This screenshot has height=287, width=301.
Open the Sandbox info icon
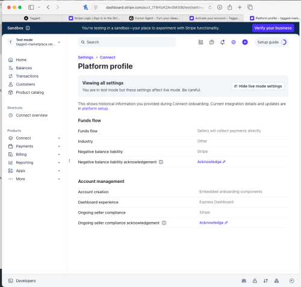(28, 28)
